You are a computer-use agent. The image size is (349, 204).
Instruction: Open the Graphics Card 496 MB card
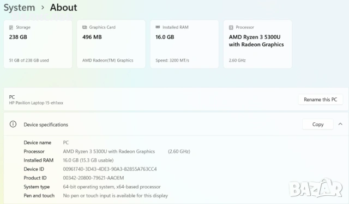111,44
